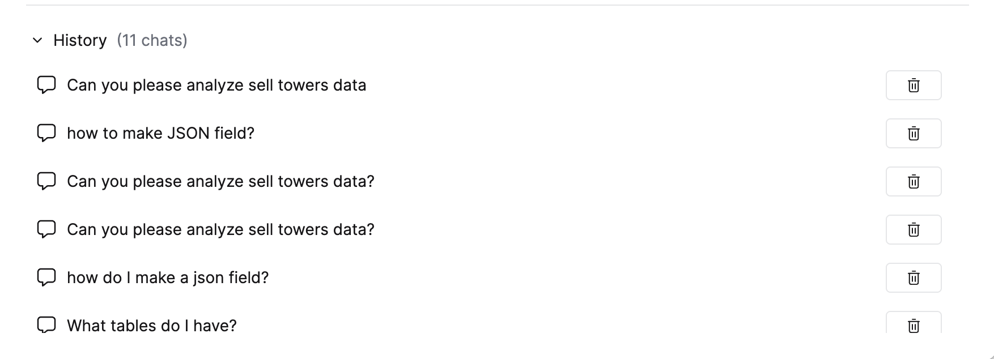This screenshot has height=359, width=994.
Task: Click the delete icon for the fourth chat entry
Action: tap(913, 229)
